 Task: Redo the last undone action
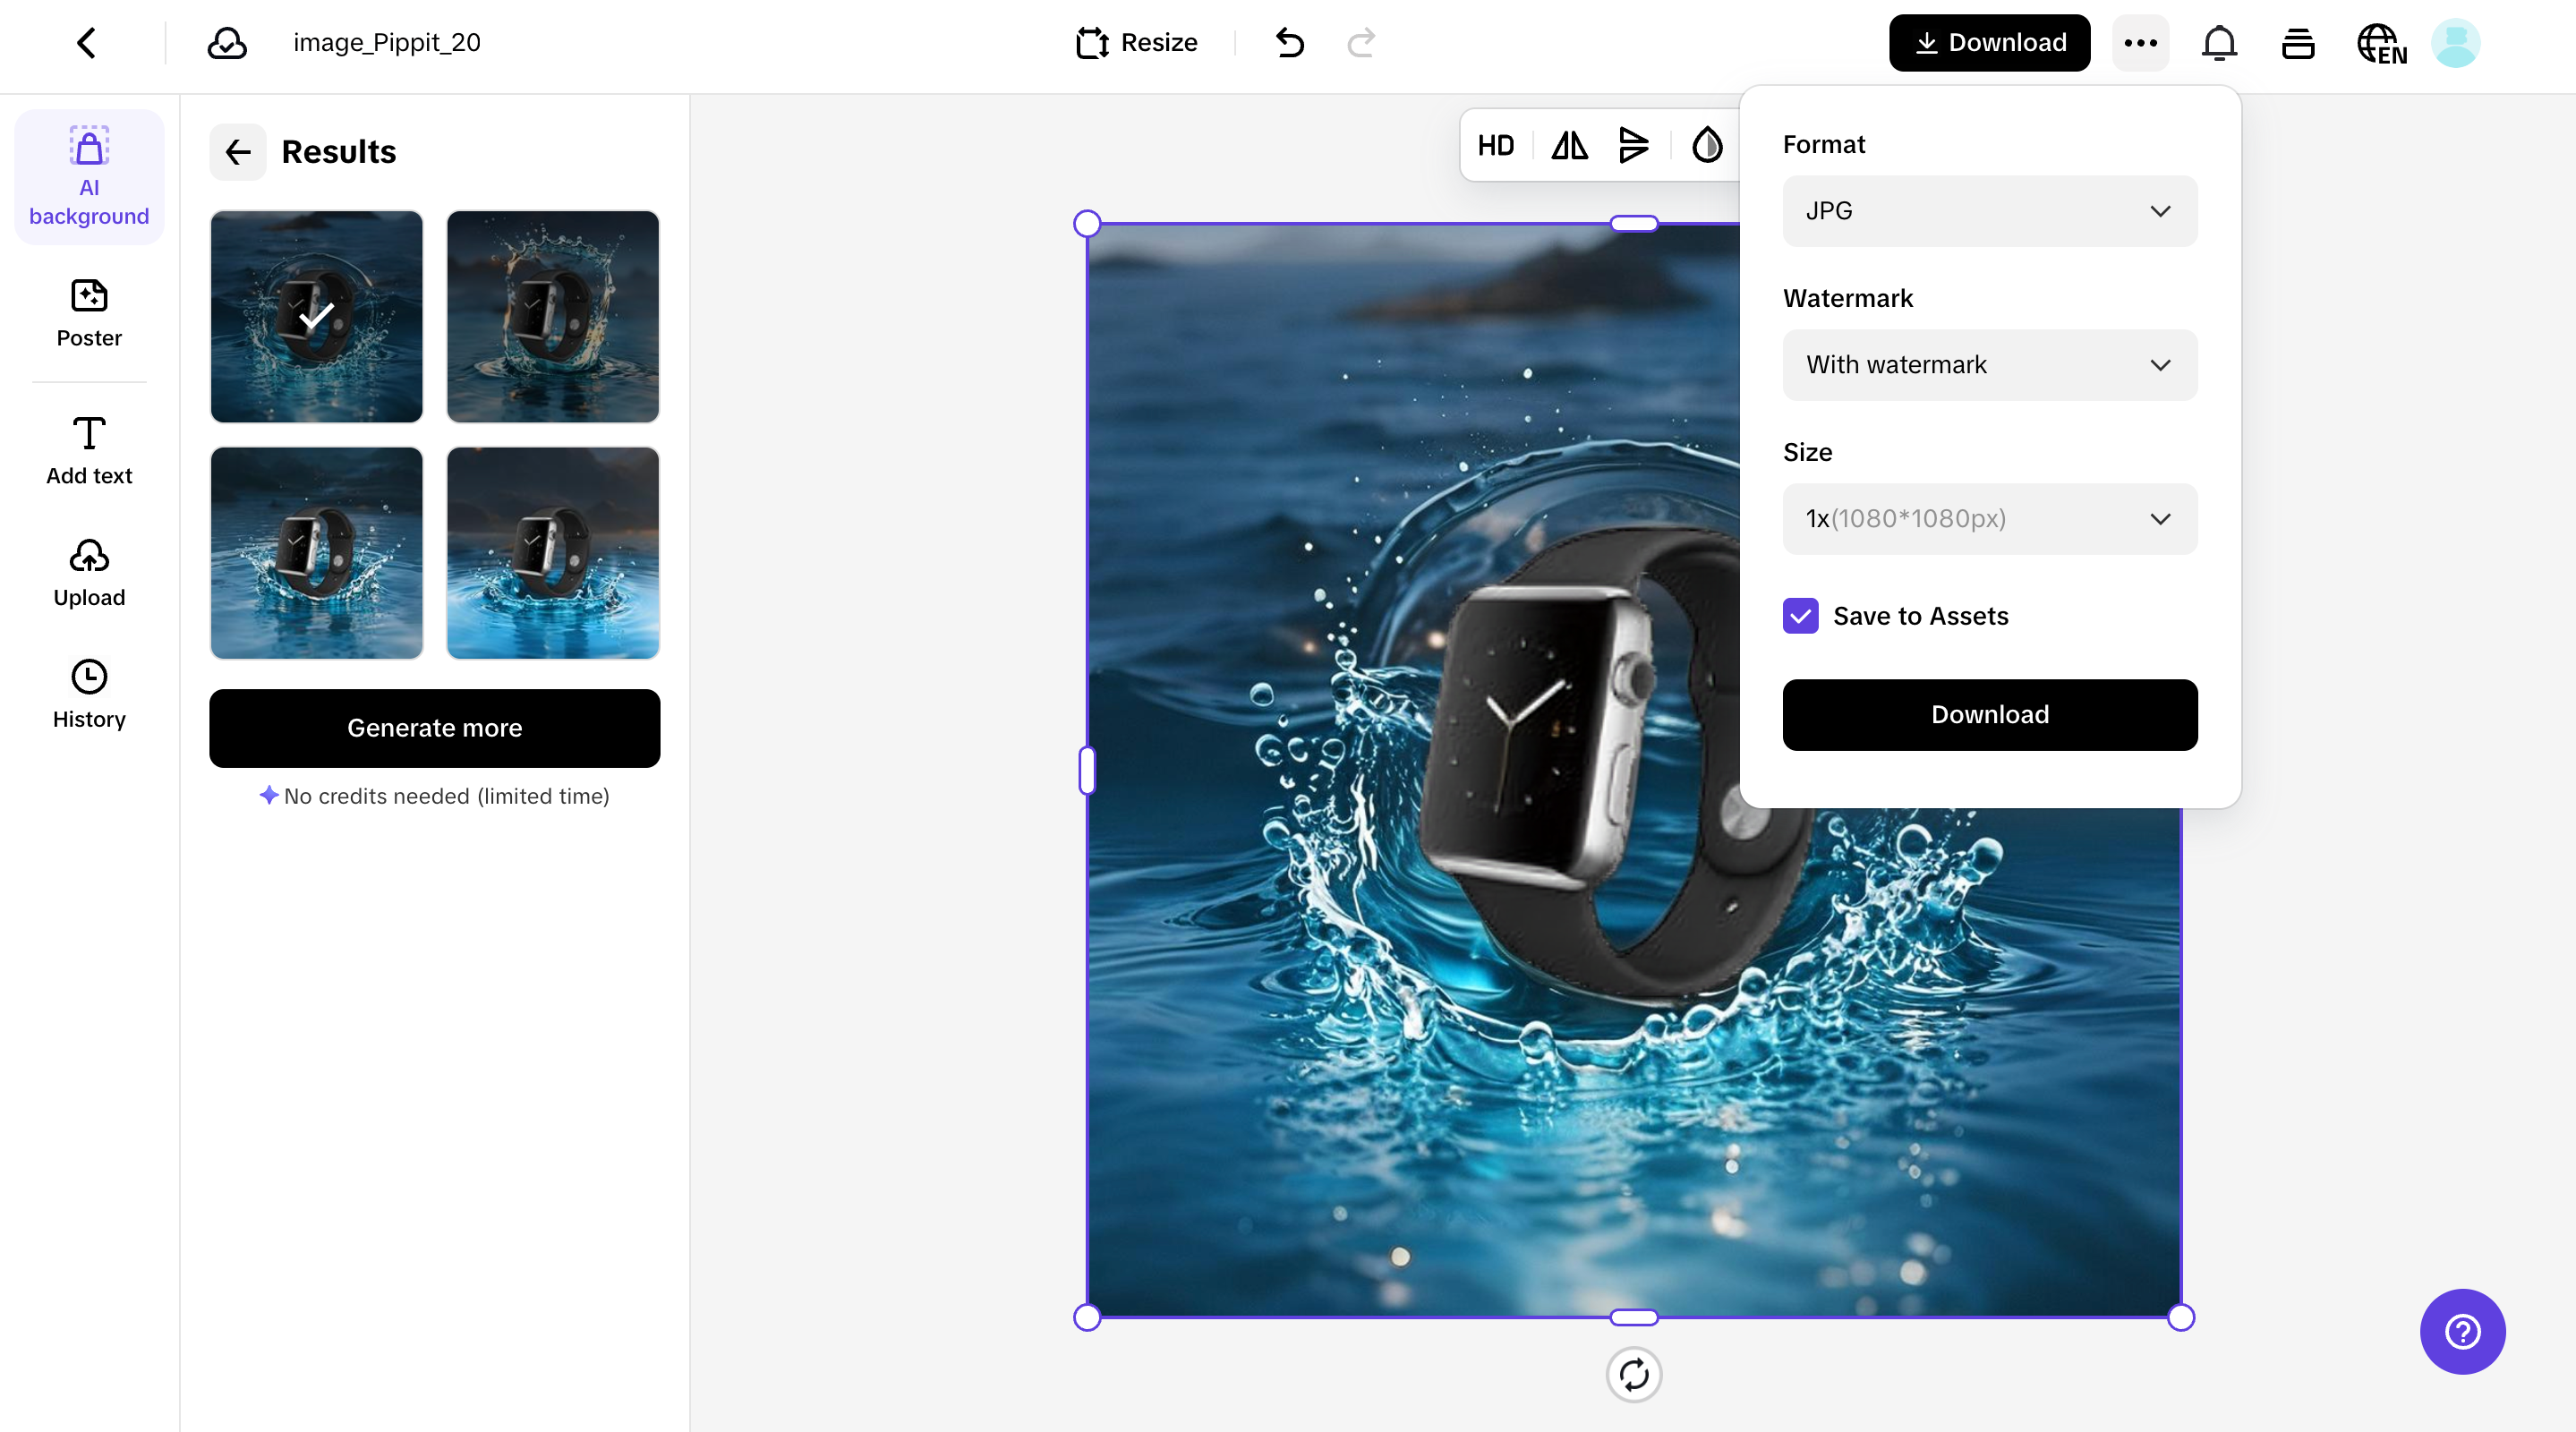point(1361,43)
